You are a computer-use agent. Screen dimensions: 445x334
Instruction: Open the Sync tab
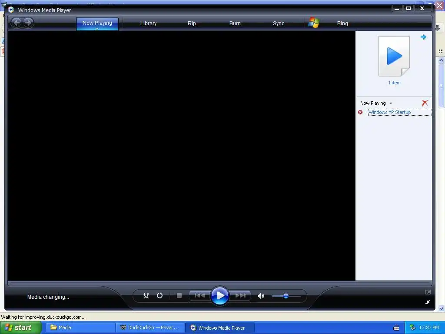[x=279, y=23]
